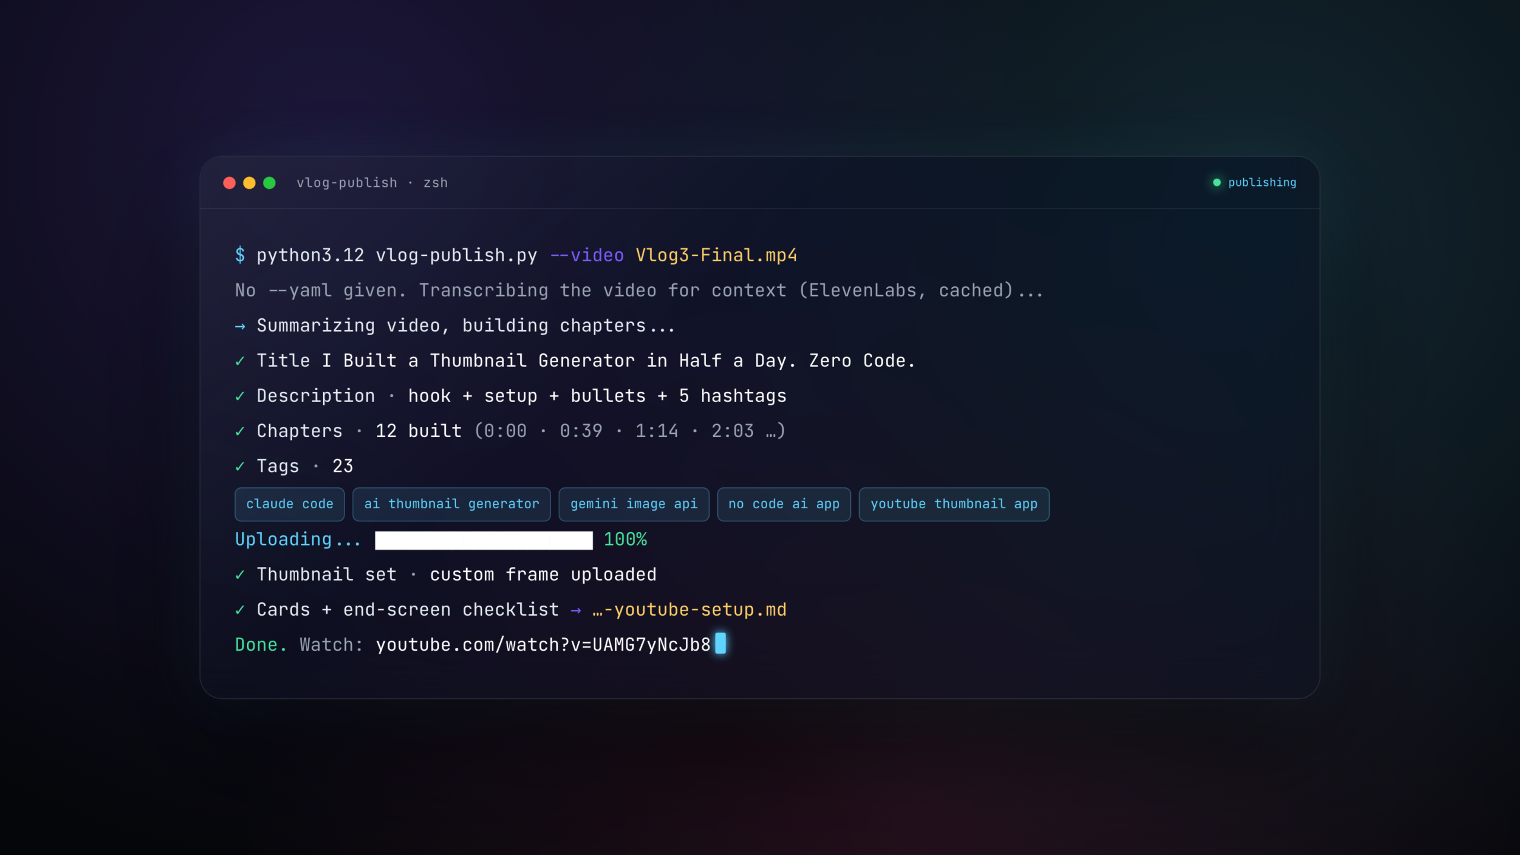Click the 'no code ai app' tag chip
1520x855 pixels.
(x=784, y=504)
